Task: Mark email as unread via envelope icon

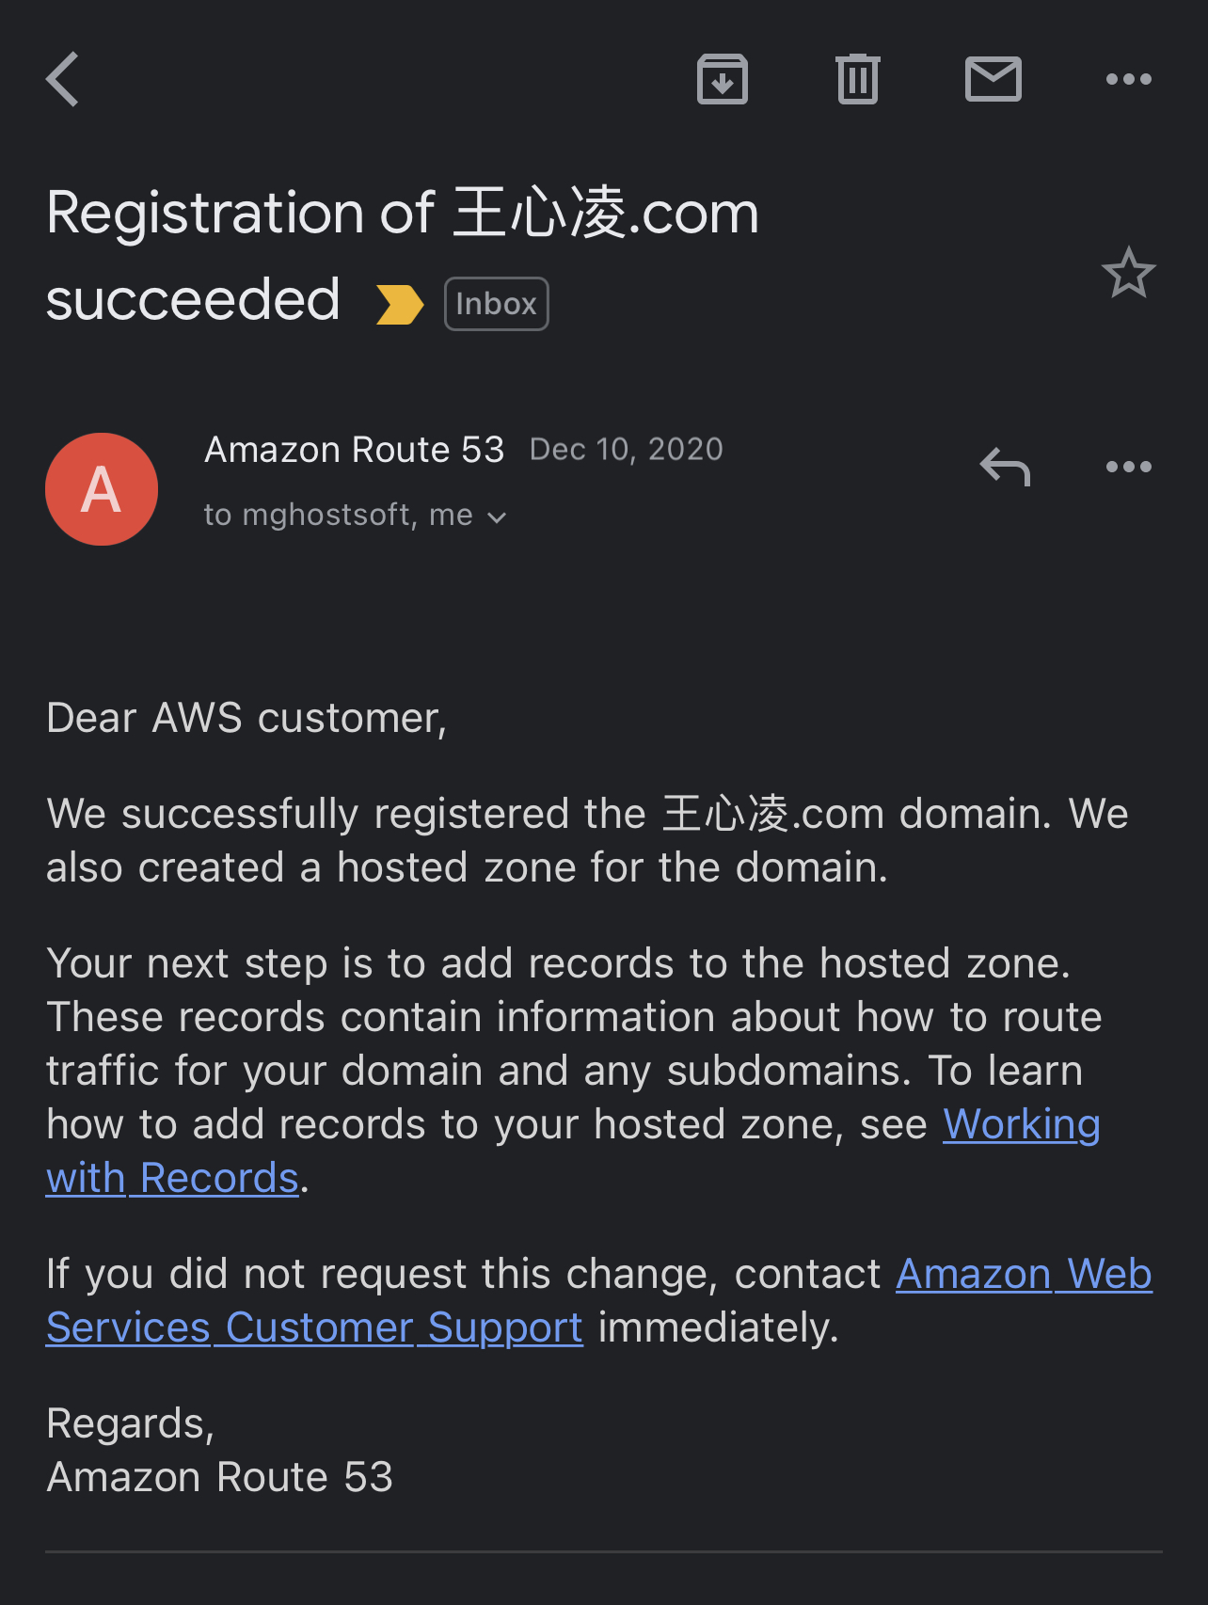Action: (x=993, y=79)
